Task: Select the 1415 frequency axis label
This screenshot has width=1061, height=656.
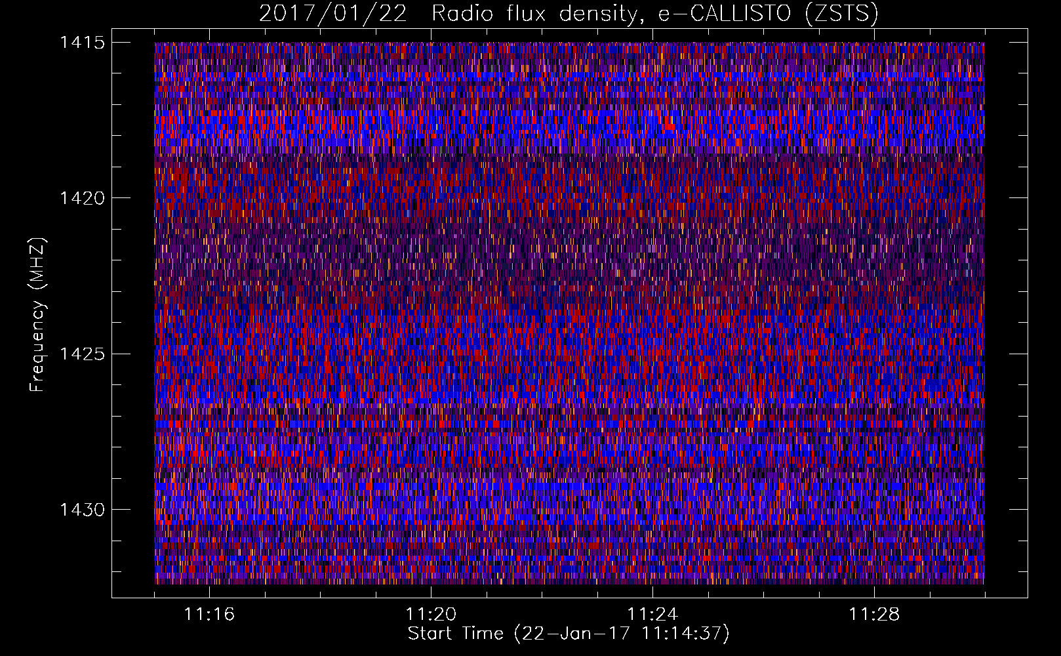Action: [x=82, y=43]
